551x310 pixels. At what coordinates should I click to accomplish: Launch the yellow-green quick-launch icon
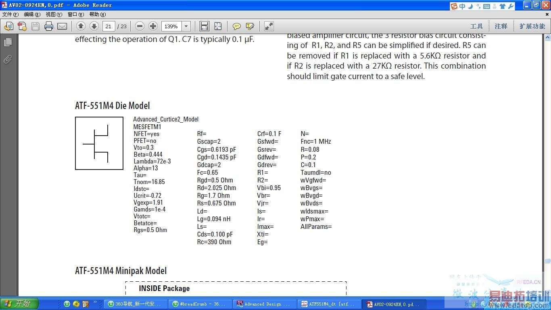pos(76,304)
